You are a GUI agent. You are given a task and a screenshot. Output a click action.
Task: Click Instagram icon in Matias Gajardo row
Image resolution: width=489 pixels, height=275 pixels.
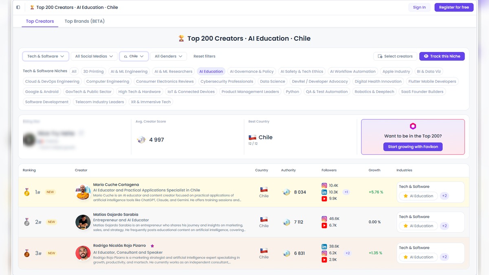[324, 219]
